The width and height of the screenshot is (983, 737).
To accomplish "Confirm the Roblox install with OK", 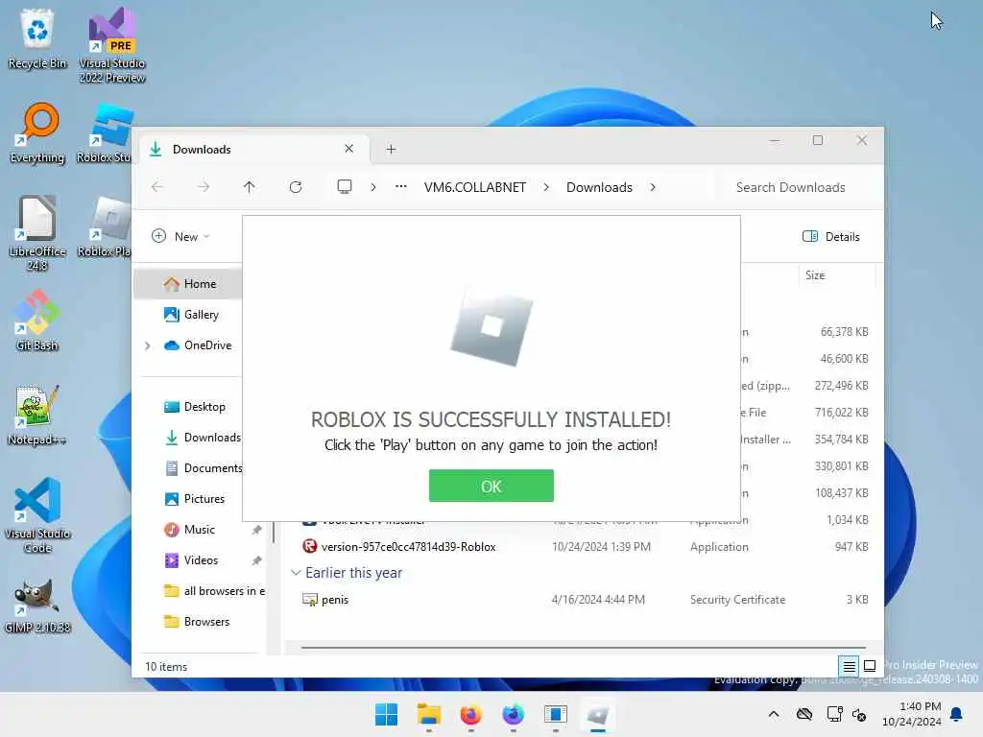I will pyautogui.click(x=491, y=486).
